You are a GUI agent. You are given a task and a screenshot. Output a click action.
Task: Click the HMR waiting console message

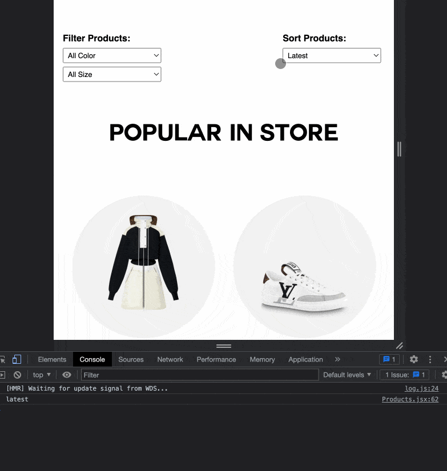87,388
